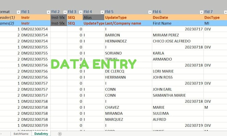Select the DocDate header cell
Viewport: 227px width, 136px height.
[x=178, y=17]
